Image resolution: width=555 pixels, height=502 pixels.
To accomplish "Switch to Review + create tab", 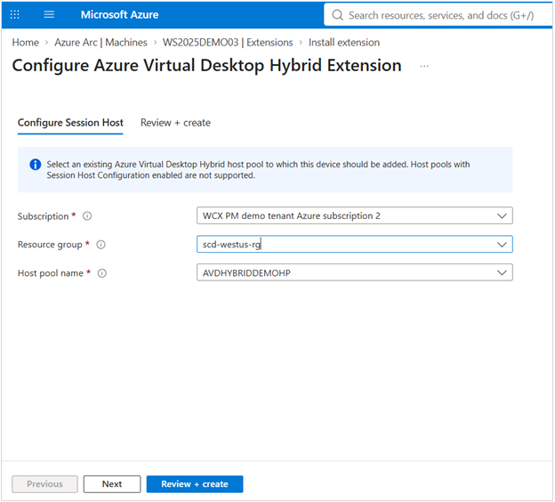I will coord(175,123).
